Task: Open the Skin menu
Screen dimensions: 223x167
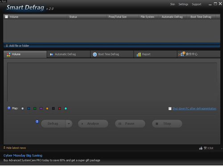Action: (x=173, y=4)
